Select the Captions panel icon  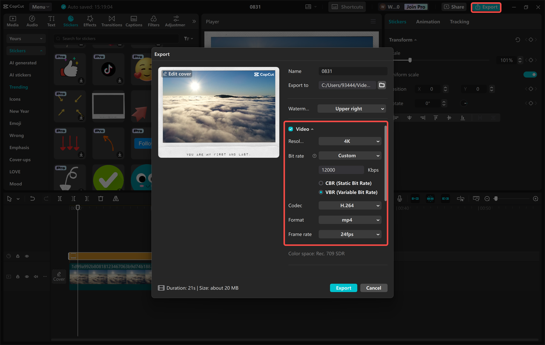[x=134, y=20]
